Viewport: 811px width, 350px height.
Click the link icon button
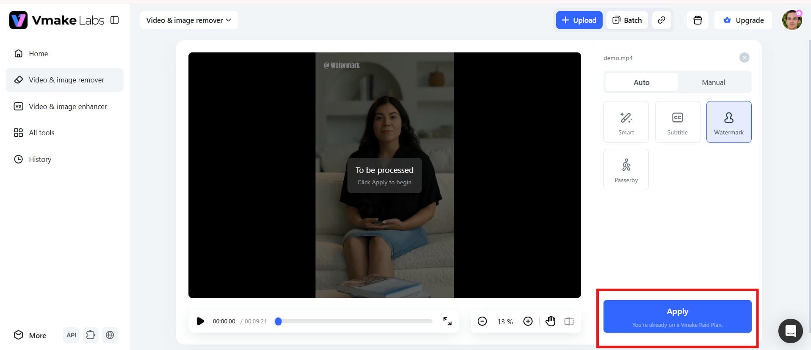pyautogui.click(x=662, y=20)
